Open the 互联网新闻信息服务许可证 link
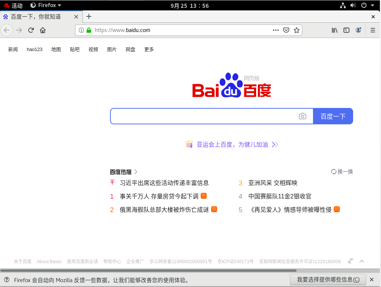Viewport: 381px width, 287px height. click(300, 261)
